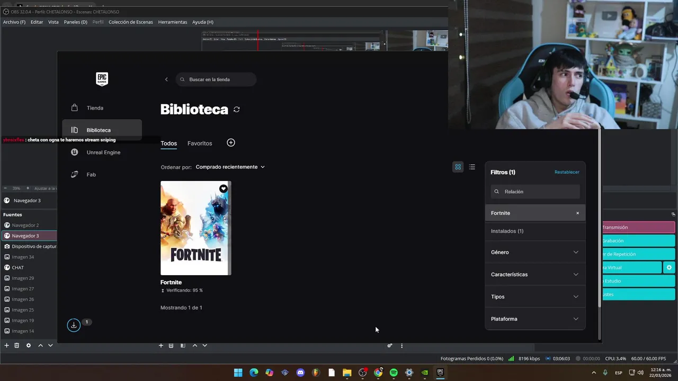Add a new collection with the plus circle
Viewport: 678px width, 381px height.
[231, 143]
